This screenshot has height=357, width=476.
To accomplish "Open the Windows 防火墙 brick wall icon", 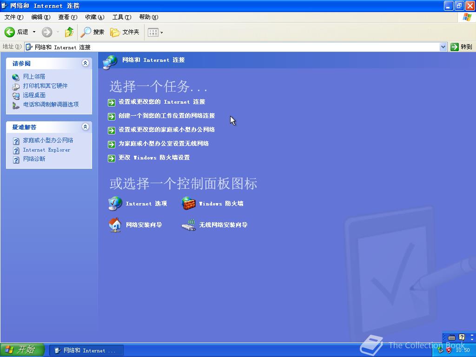I will [x=188, y=204].
